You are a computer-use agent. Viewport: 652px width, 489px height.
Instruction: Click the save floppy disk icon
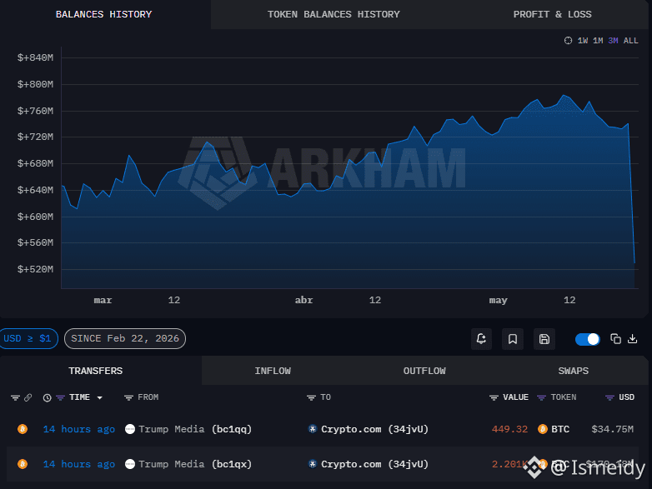544,339
